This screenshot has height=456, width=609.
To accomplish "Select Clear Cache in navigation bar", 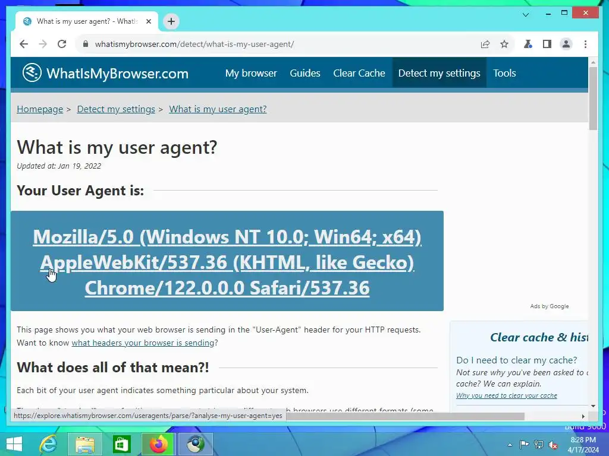I will point(359,73).
